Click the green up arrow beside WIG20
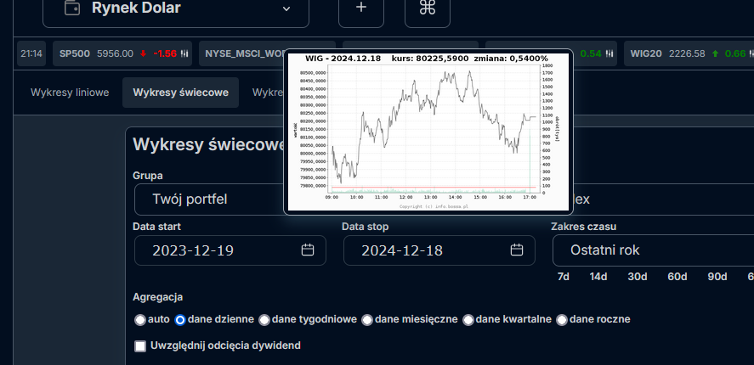Viewport: 754px width, 365px height. point(716,53)
